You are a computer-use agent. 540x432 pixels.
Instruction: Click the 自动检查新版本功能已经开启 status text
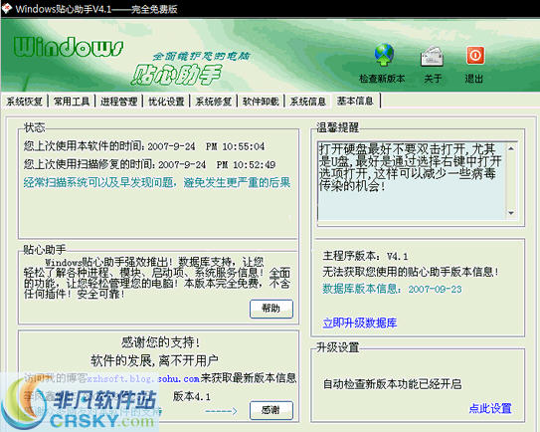click(x=392, y=384)
